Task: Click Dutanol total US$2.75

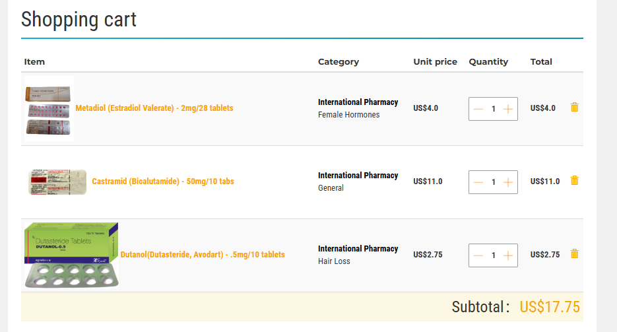Action: [x=544, y=254]
